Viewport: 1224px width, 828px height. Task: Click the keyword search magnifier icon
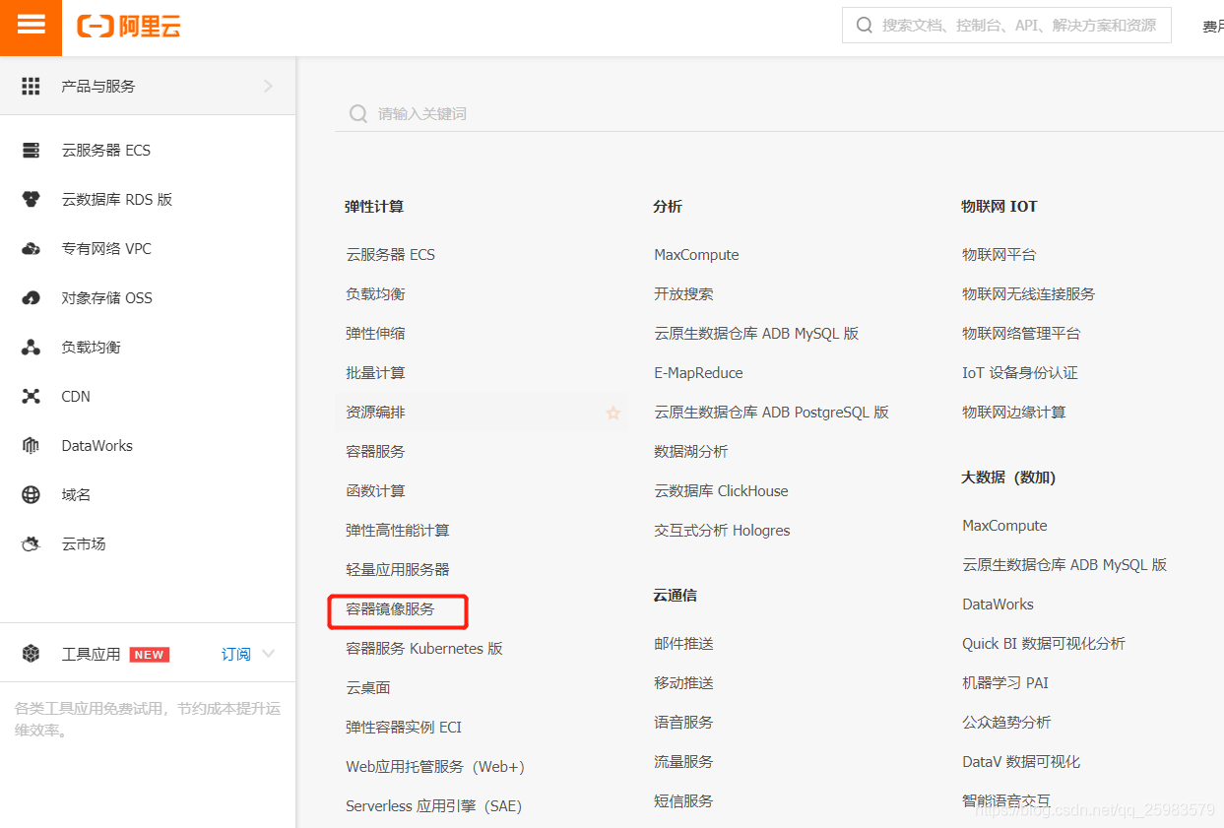click(358, 114)
